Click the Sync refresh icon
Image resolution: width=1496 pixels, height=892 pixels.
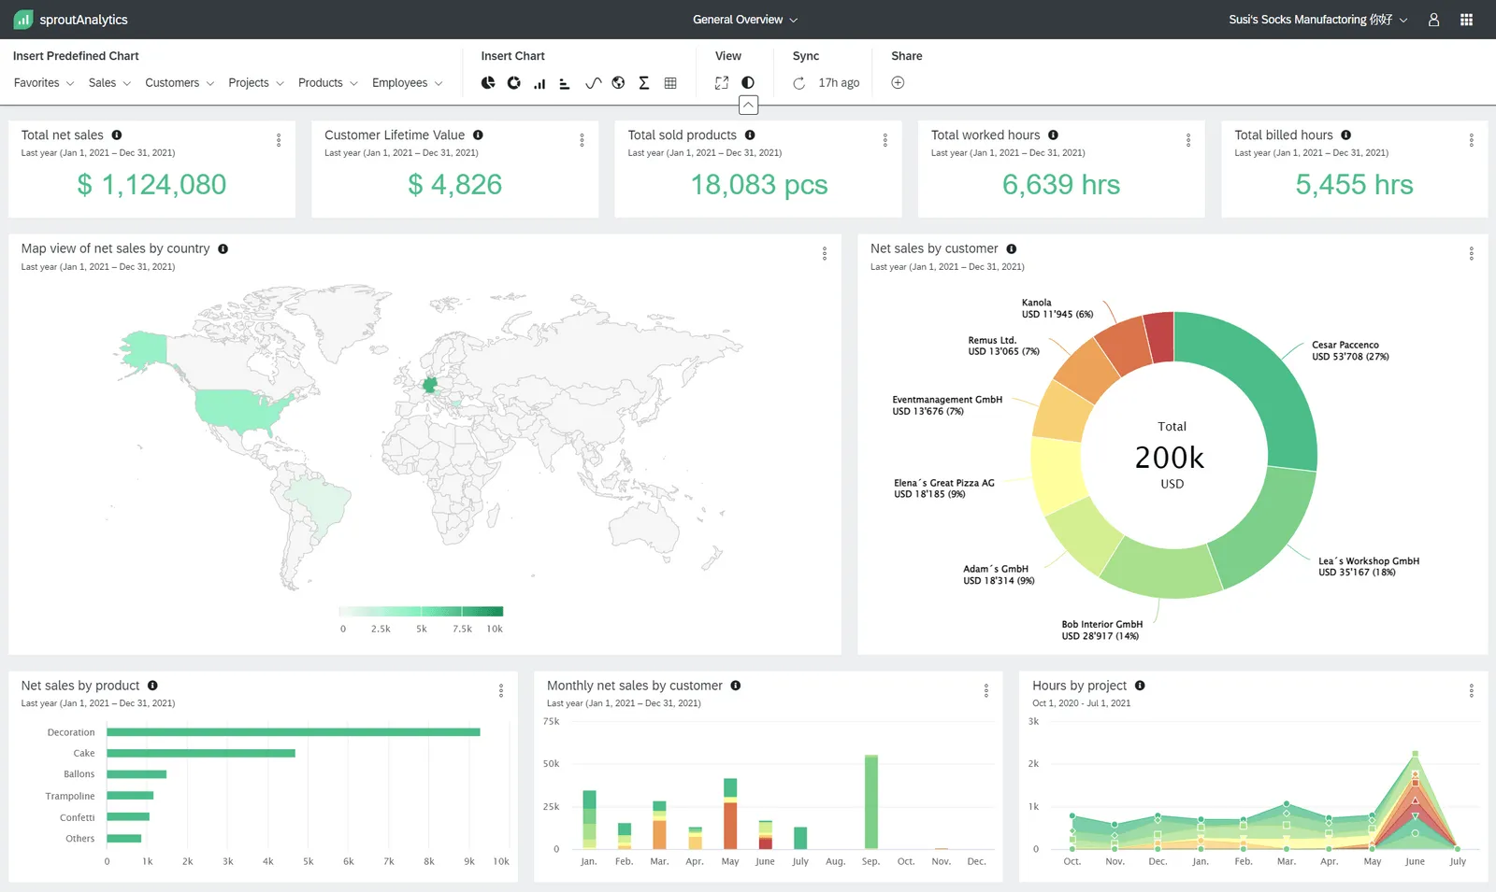[x=798, y=82]
